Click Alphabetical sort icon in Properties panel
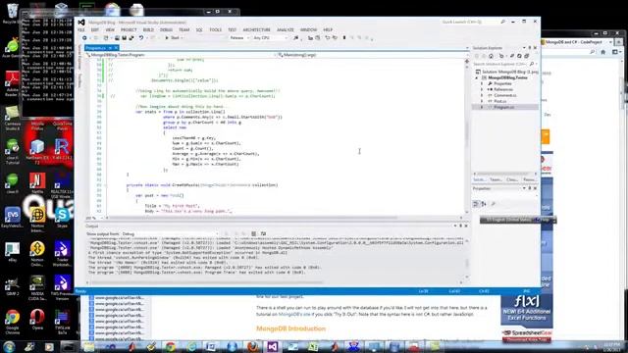 pos(484,204)
